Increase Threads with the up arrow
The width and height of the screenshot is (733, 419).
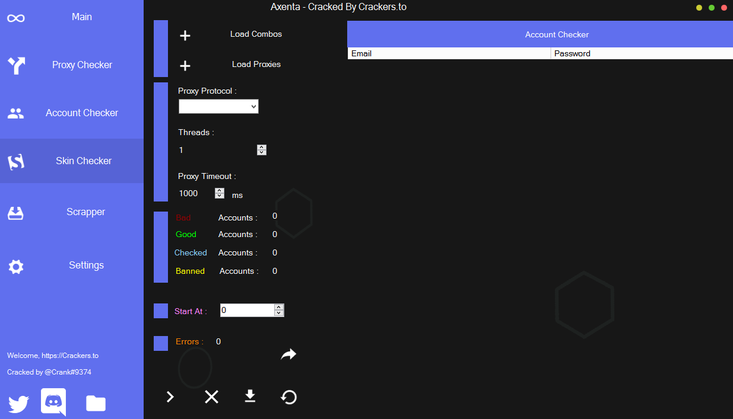click(x=262, y=148)
